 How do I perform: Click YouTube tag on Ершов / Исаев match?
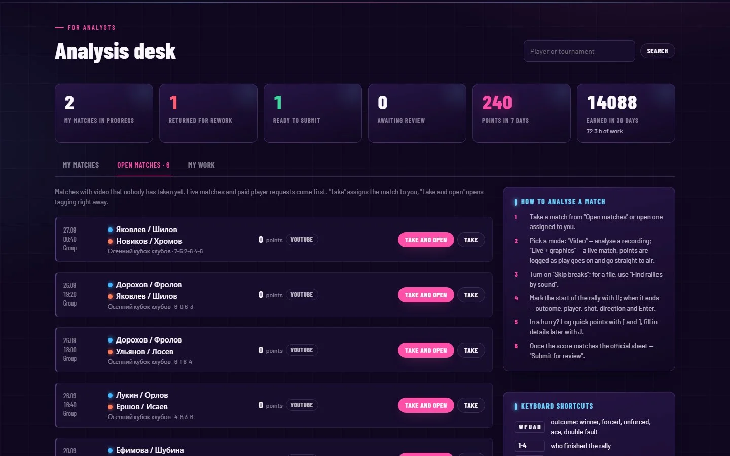tap(302, 405)
